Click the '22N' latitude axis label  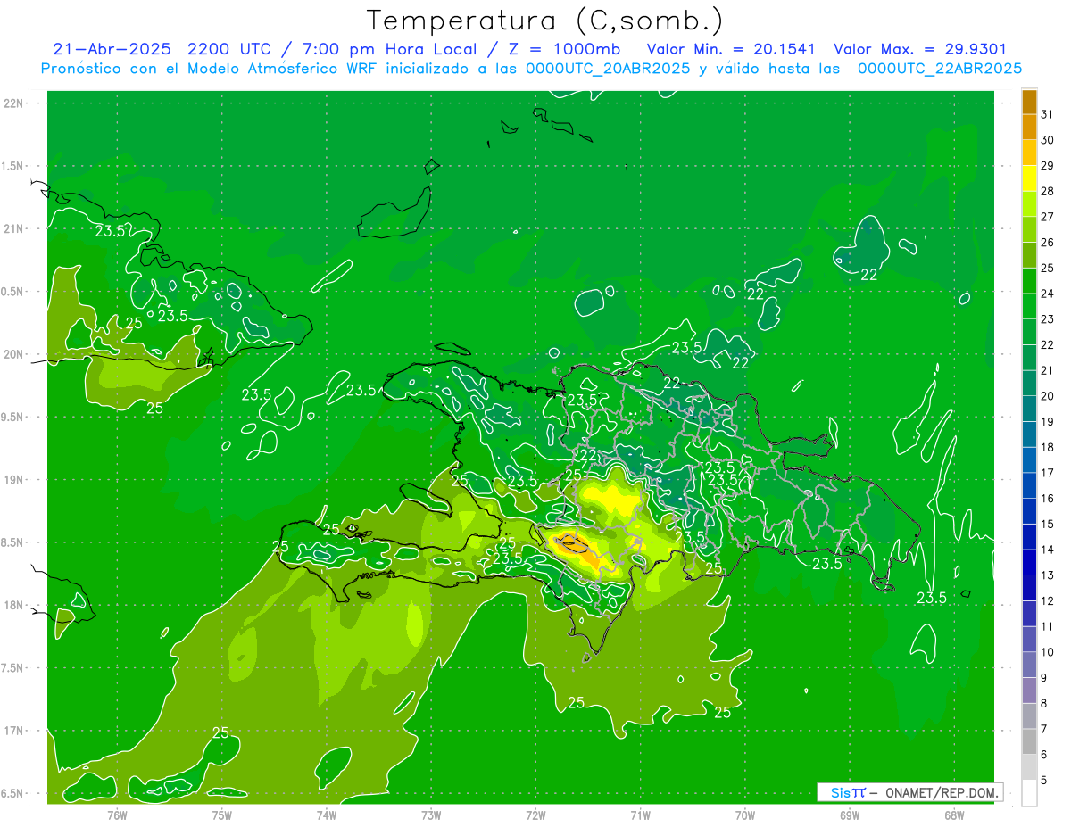pos(13,103)
